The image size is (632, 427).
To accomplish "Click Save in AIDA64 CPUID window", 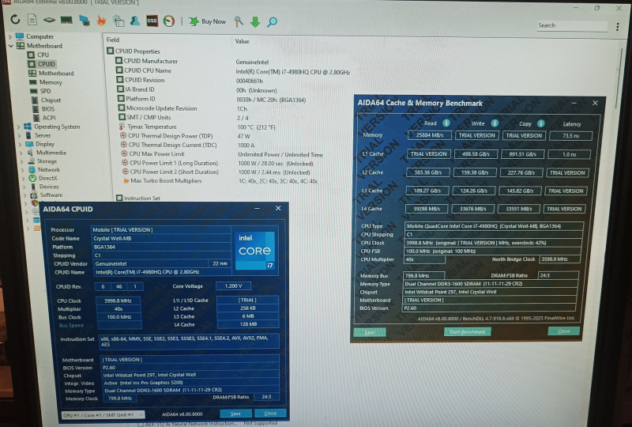I will (x=235, y=414).
